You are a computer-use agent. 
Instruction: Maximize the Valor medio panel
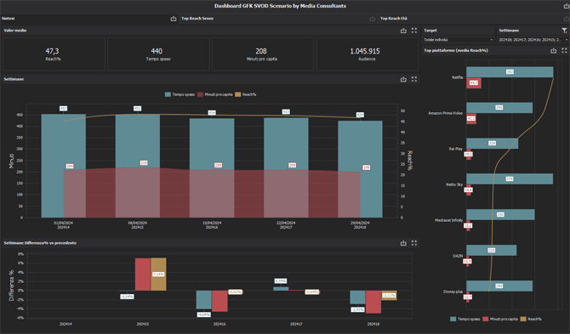tap(414, 31)
